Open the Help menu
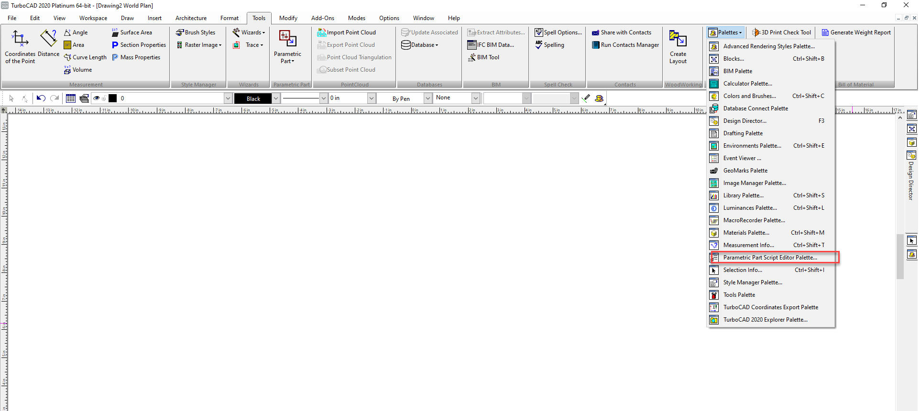 (x=454, y=18)
